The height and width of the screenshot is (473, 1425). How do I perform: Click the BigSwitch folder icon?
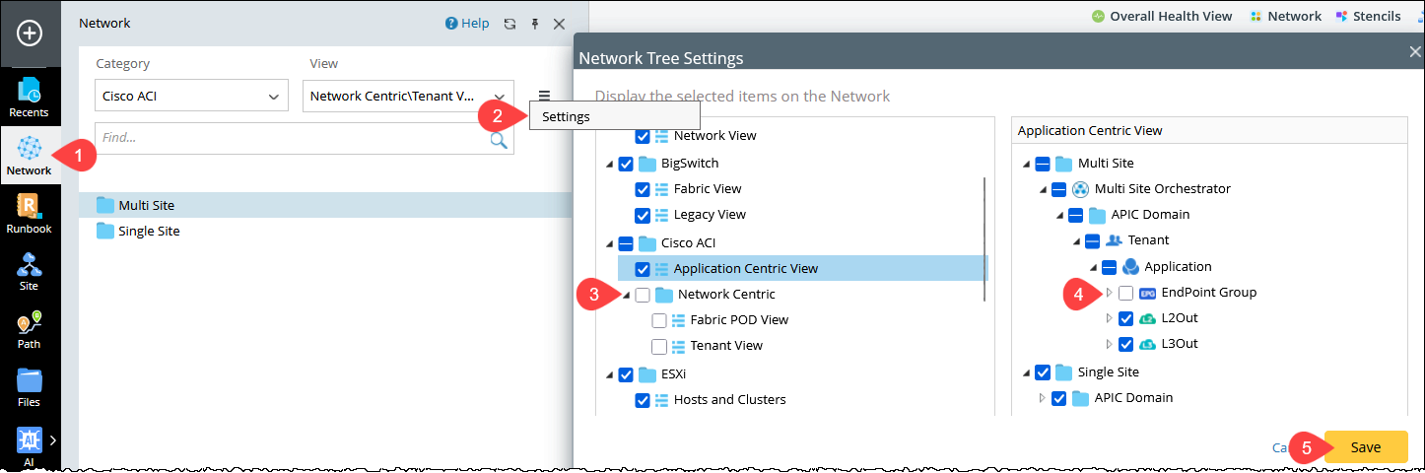click(647, 164)
